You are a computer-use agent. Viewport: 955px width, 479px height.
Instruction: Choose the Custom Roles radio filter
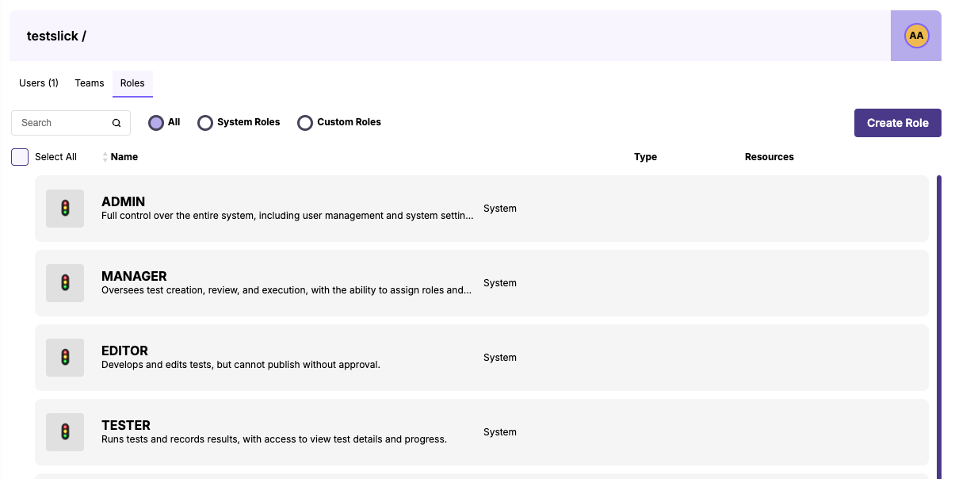[305, 123]
